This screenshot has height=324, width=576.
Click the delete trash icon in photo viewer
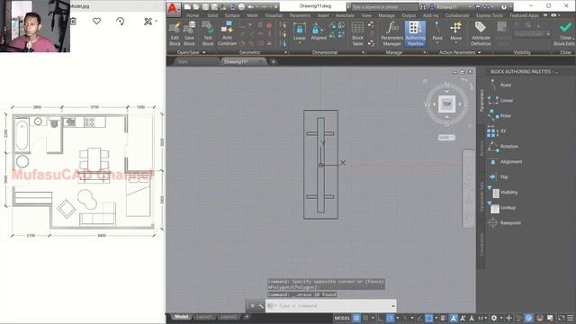point(73,22)
